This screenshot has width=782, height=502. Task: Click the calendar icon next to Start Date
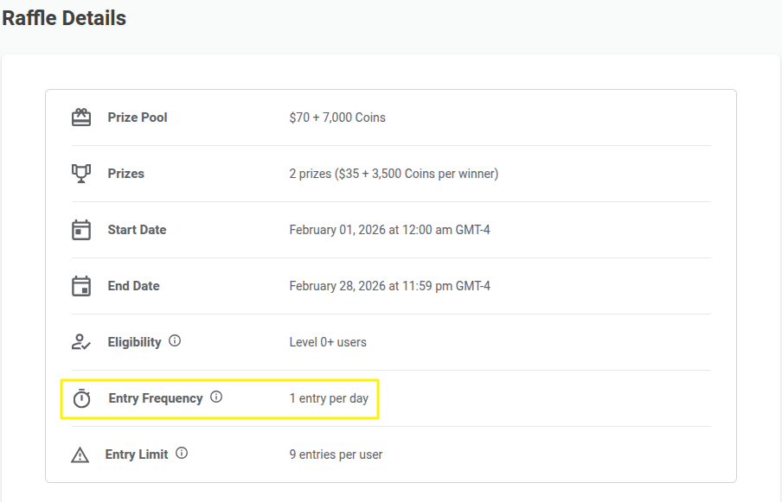(81, 230)
